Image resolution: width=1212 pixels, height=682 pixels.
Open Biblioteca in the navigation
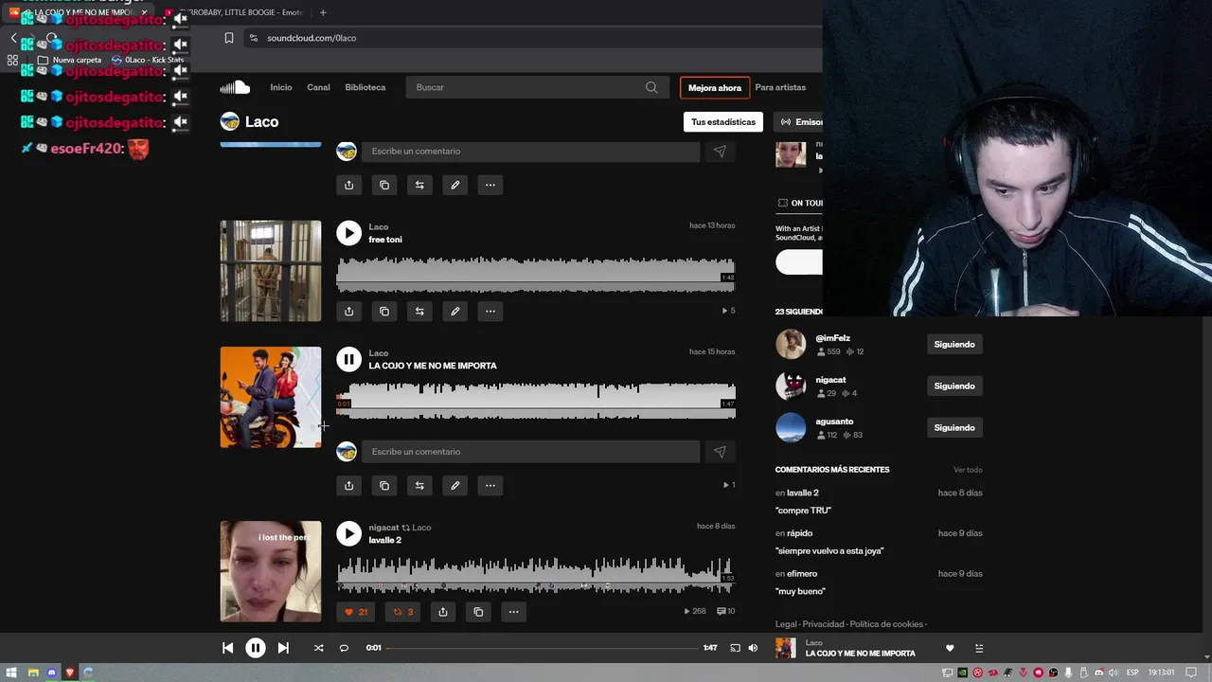pos(365,87)
